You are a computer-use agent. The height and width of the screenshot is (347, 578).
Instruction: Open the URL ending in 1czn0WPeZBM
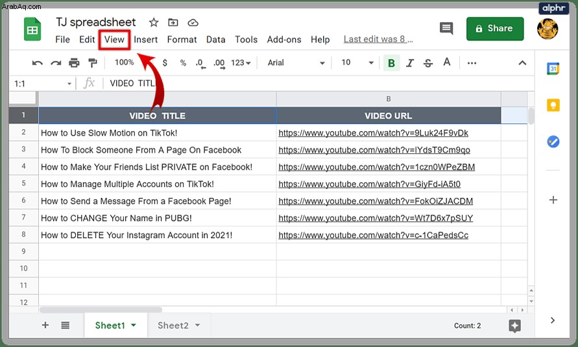click(x=377, y=167)
